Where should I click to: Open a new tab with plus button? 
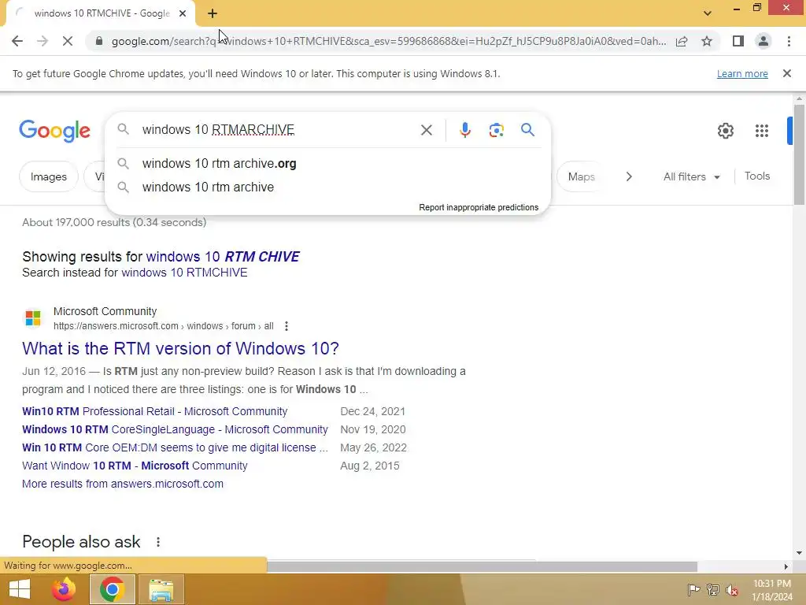click(213, 14)
